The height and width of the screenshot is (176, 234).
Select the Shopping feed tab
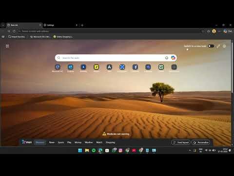pyautogui.click(x=110, y=142)
